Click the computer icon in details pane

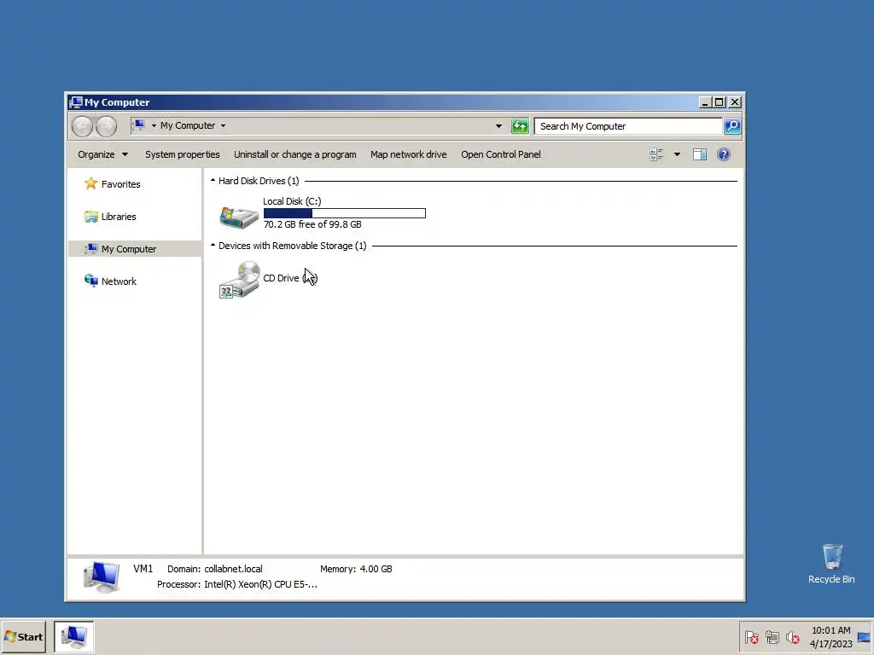pos(102,577)
